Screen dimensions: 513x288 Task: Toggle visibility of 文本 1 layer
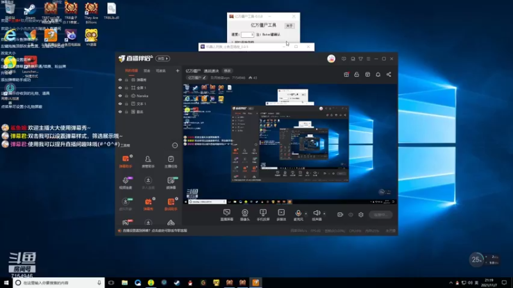pos(120,104)
